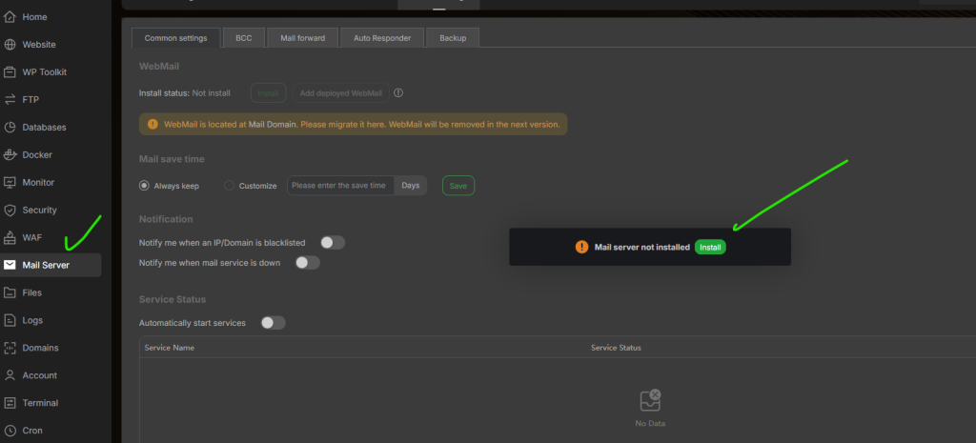Screen dimensions: 976x443
Task: Turn on Automatically start services switch
Action: click(x=273, y=323)
